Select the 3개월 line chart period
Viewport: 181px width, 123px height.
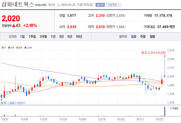click(x=43, y=37)
